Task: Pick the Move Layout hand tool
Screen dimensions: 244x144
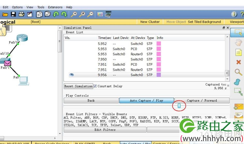Action: coord(238,42)
